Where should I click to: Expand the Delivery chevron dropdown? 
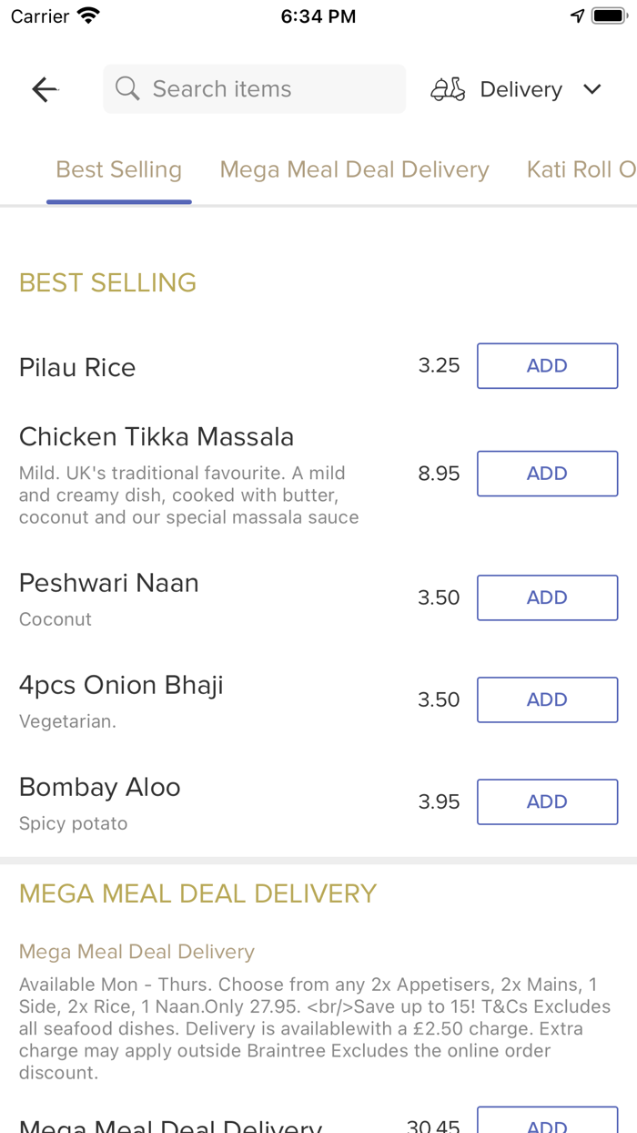point(592,89)
